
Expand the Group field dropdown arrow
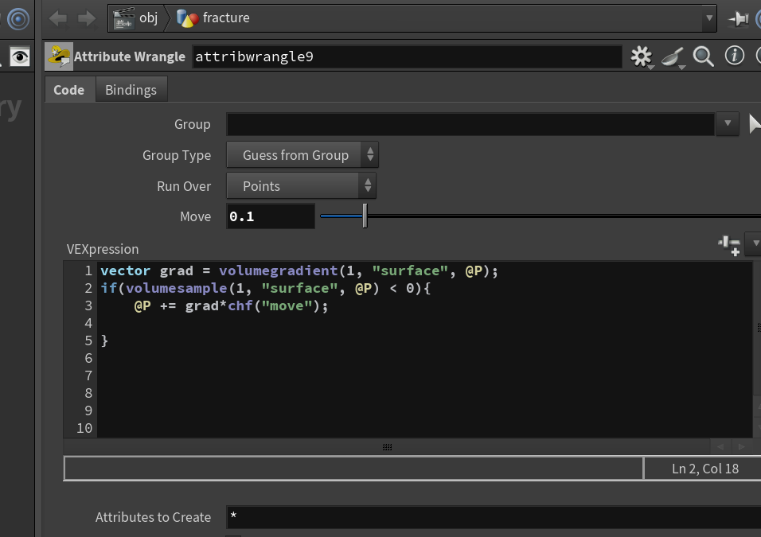(727, 123)
